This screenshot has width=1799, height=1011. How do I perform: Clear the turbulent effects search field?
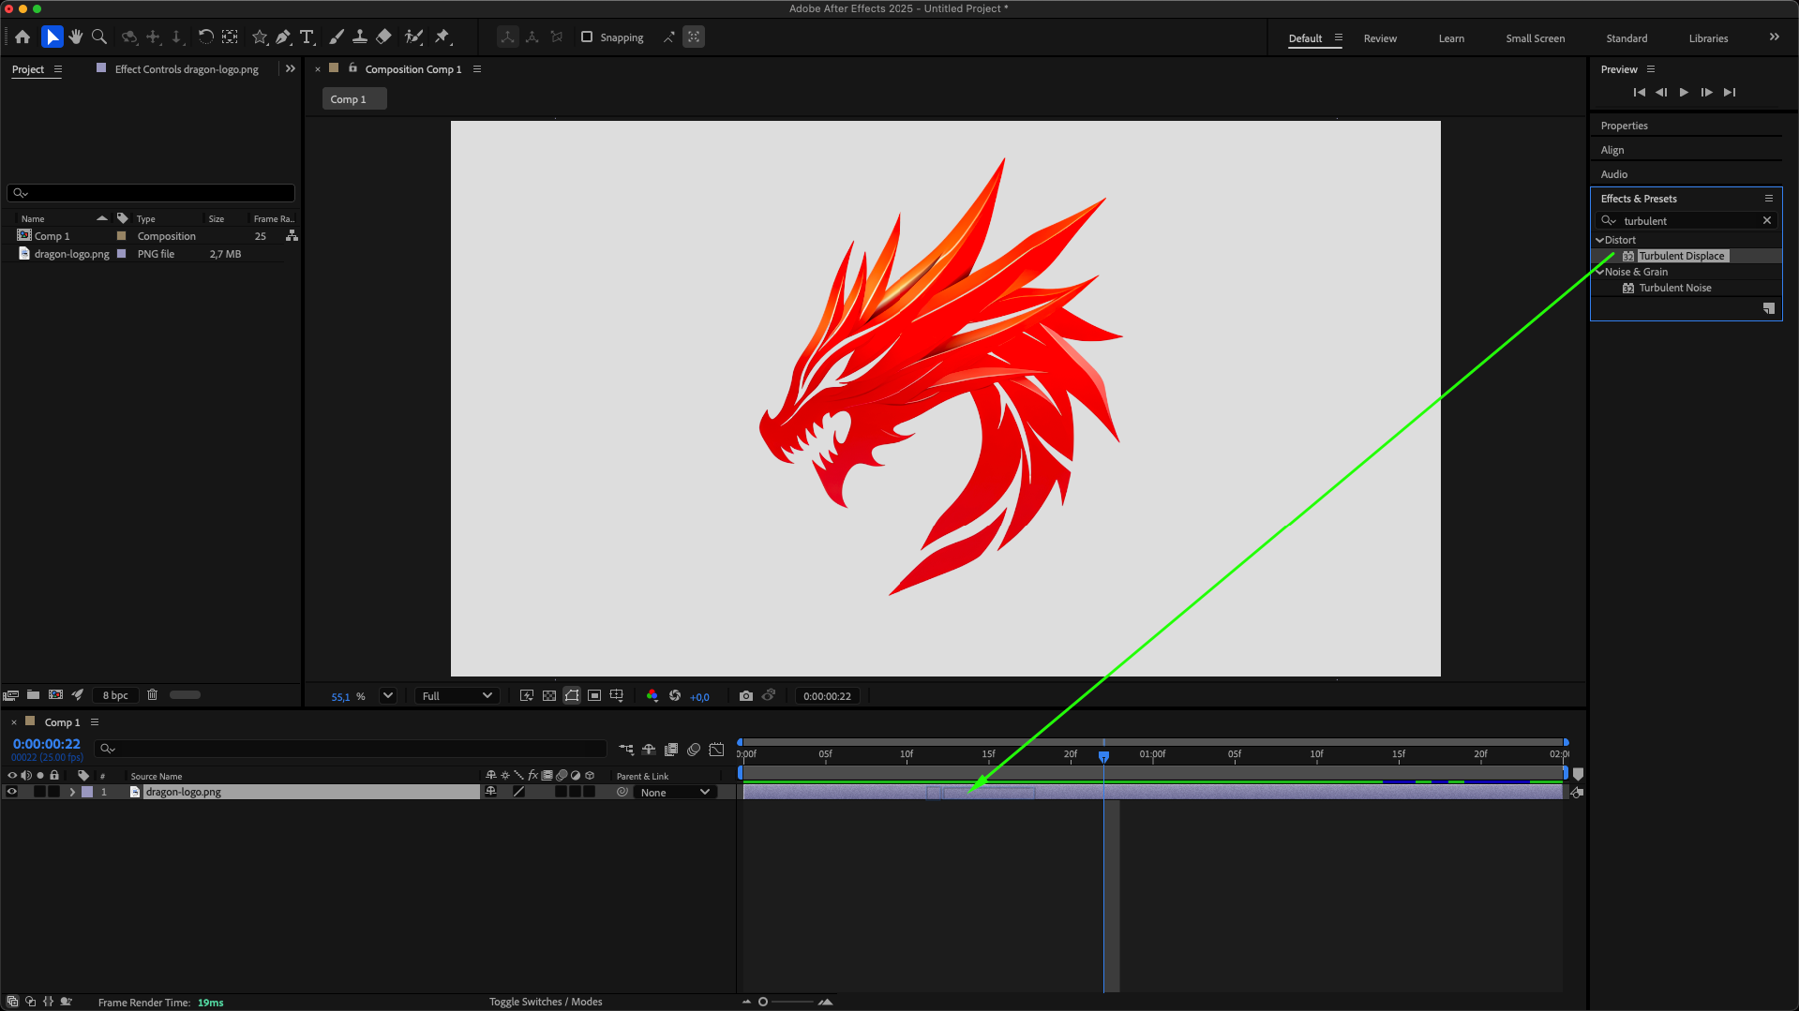[1767, 221]
